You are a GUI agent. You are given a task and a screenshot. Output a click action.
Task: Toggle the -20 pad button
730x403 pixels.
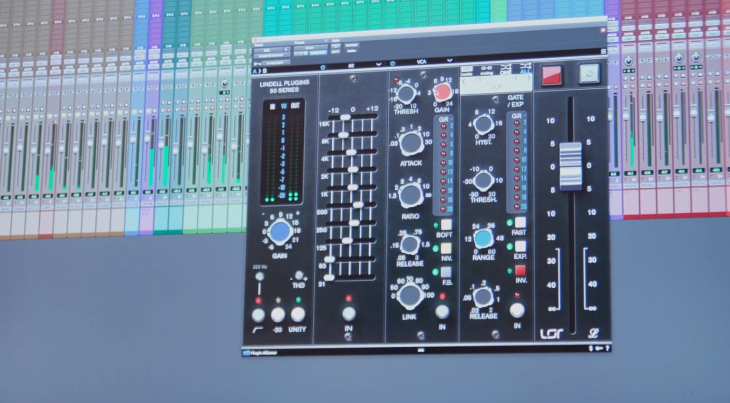[x=278, y=314]
